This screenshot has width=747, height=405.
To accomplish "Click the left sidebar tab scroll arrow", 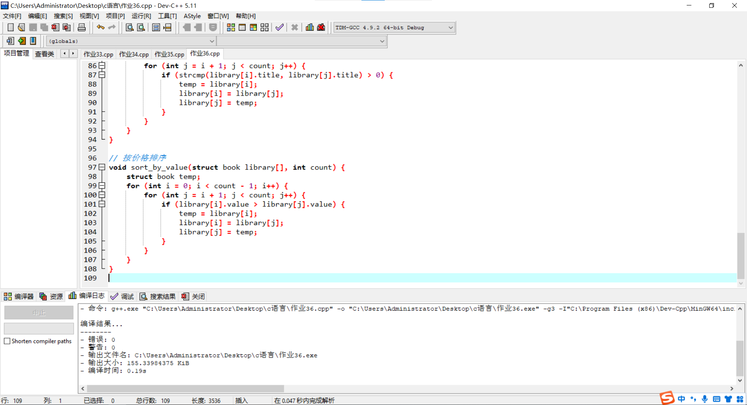I will 64,54.
